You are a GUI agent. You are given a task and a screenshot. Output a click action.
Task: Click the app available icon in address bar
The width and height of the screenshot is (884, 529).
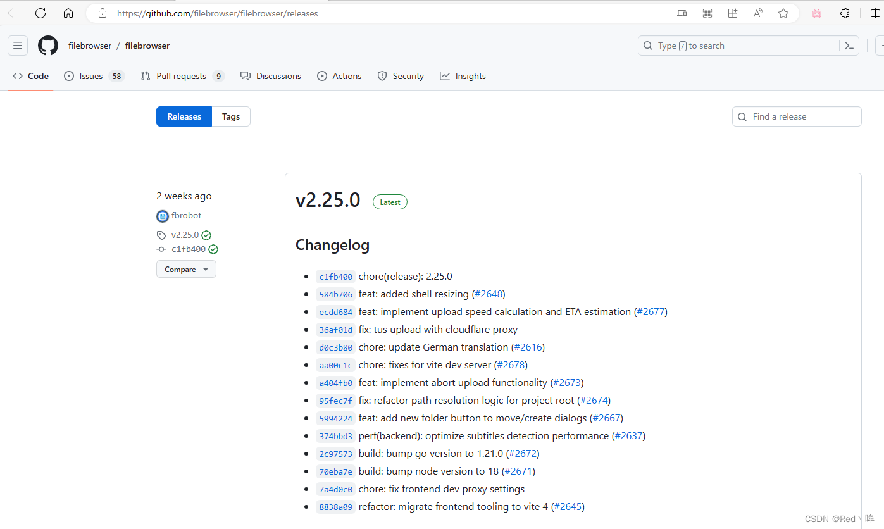click(x=682, y=13)
